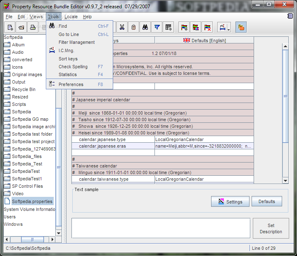Image resolution: width=297 pixels, height=256 pixels.
Task: Open the Locale menu
Action: coord(71,17)
